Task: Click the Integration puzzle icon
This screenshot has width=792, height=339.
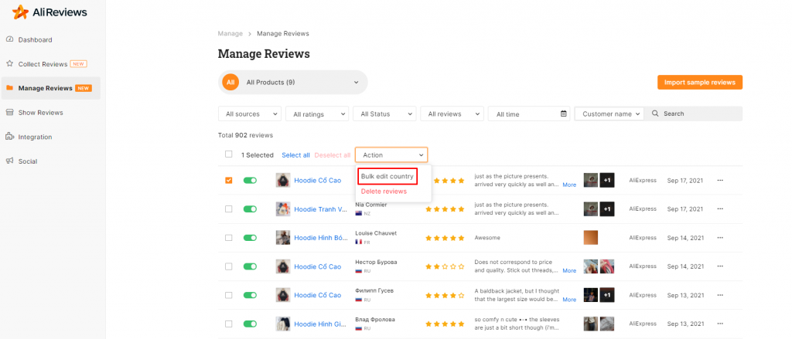Action: pos(9,136)
